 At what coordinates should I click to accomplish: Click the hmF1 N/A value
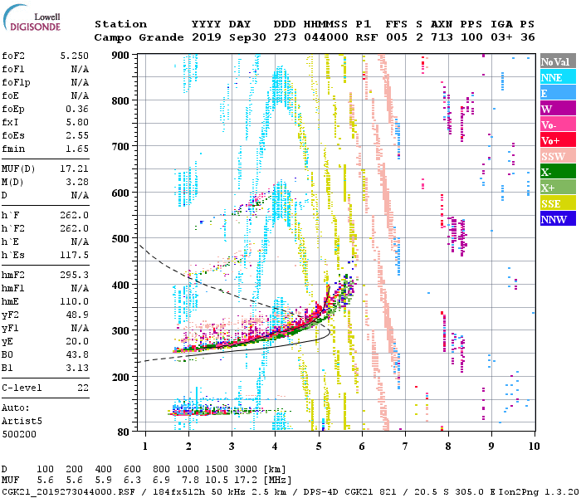(80, 288)
